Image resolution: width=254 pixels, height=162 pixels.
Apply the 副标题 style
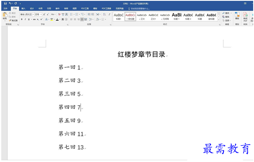pyautogui.click(x=211, y=16)
